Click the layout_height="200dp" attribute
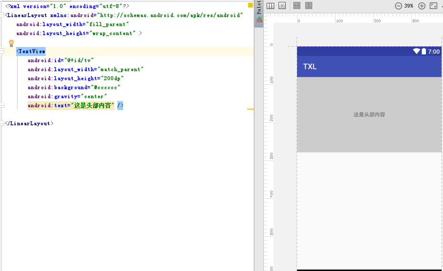Screen dimensions: 443x271 [x=76, y=78]
